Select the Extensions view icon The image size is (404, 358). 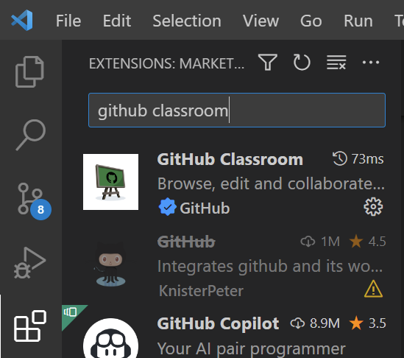(30, 326)
